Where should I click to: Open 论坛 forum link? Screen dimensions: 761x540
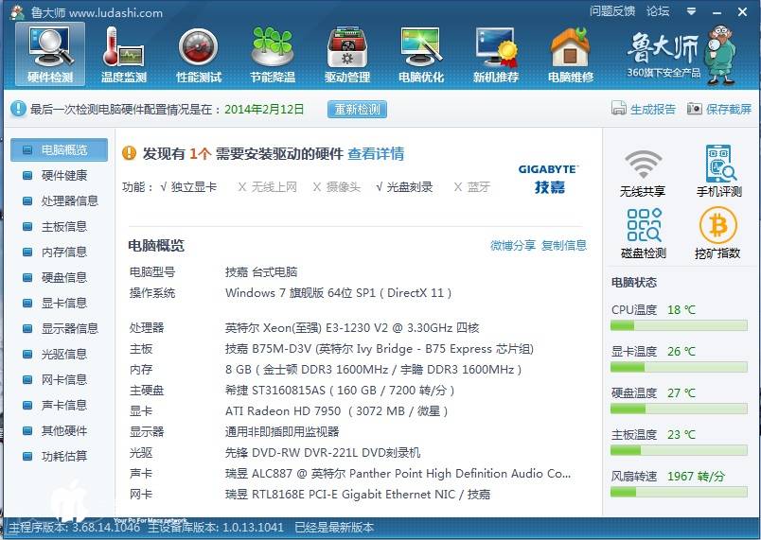pyautogui.click(x=658, y=10)
